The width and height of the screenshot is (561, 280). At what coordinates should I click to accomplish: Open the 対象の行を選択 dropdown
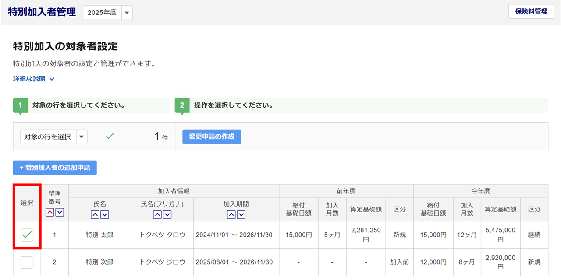click(x=53, y=136)
